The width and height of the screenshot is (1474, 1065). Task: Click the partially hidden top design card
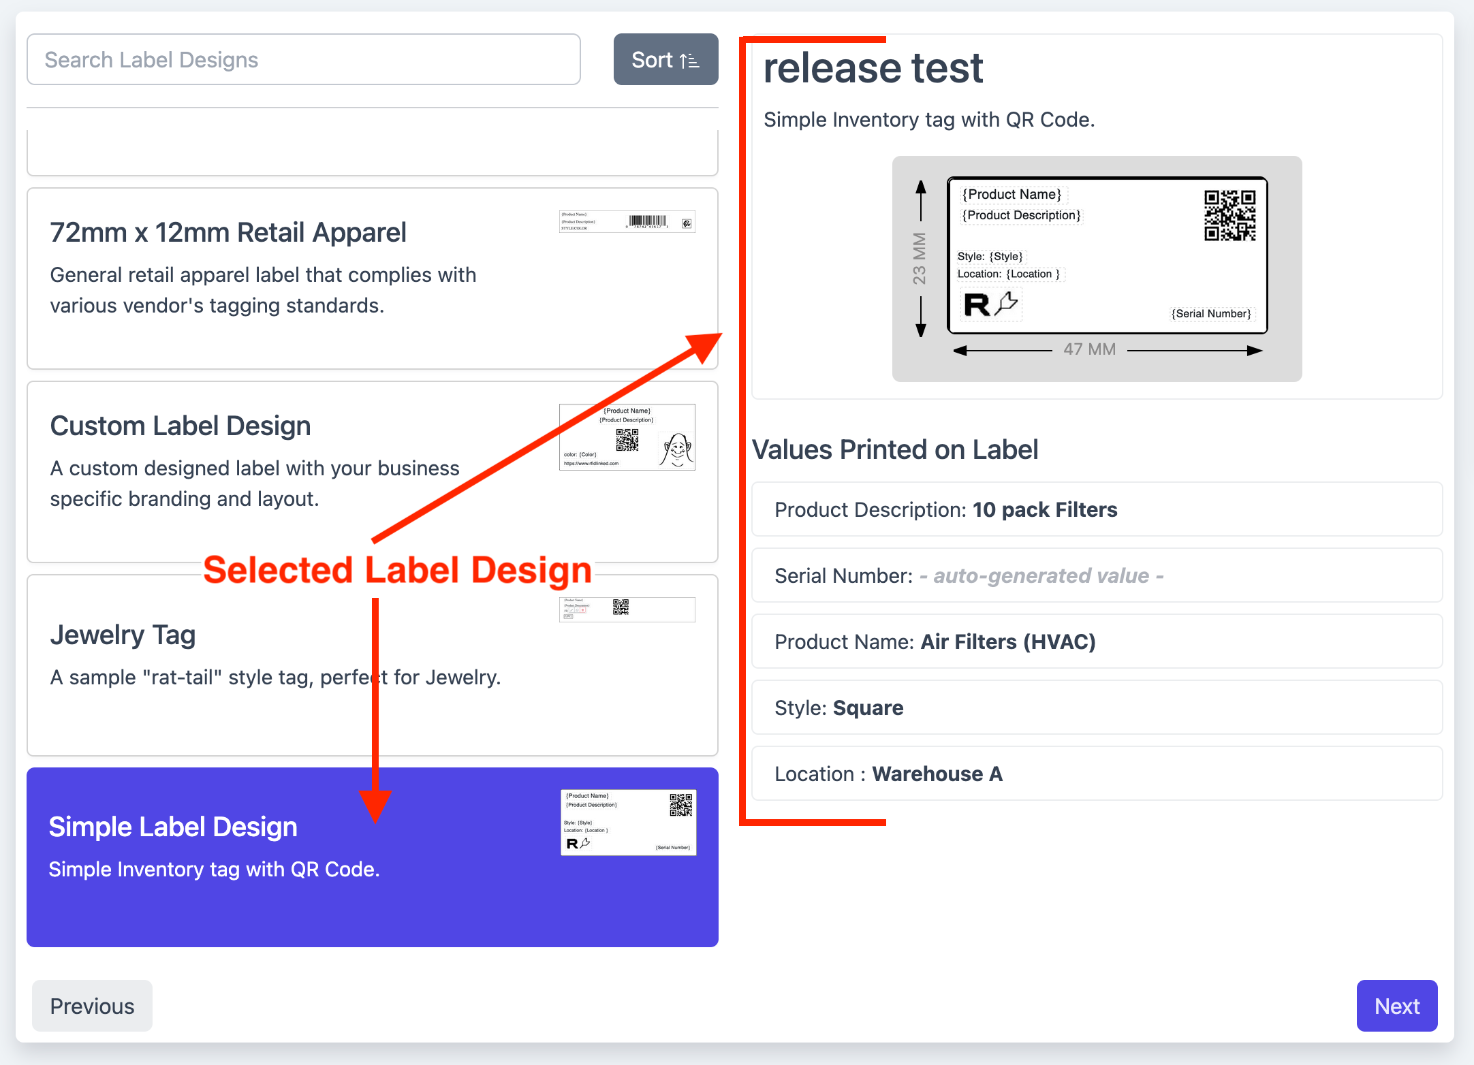pos(372,153)
